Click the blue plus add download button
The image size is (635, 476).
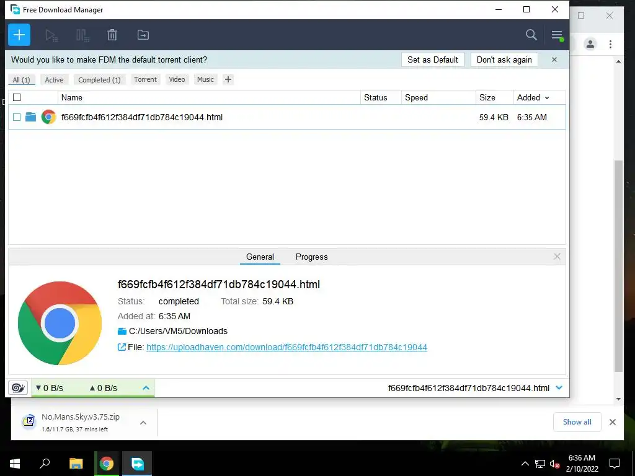click(19, 35)
